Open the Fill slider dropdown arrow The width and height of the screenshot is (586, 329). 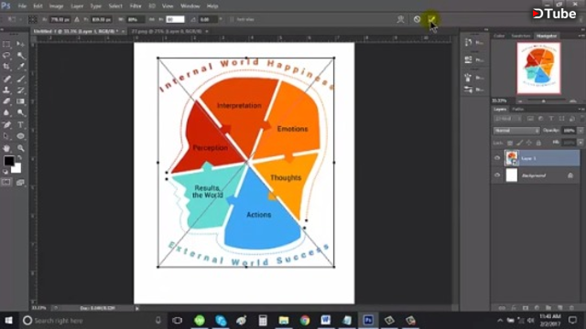pos(581,143)
